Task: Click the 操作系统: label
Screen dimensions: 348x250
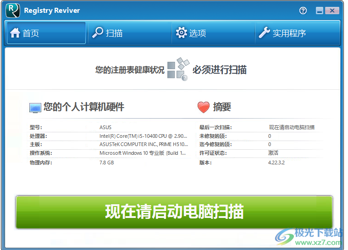Action: coord(41,153)
